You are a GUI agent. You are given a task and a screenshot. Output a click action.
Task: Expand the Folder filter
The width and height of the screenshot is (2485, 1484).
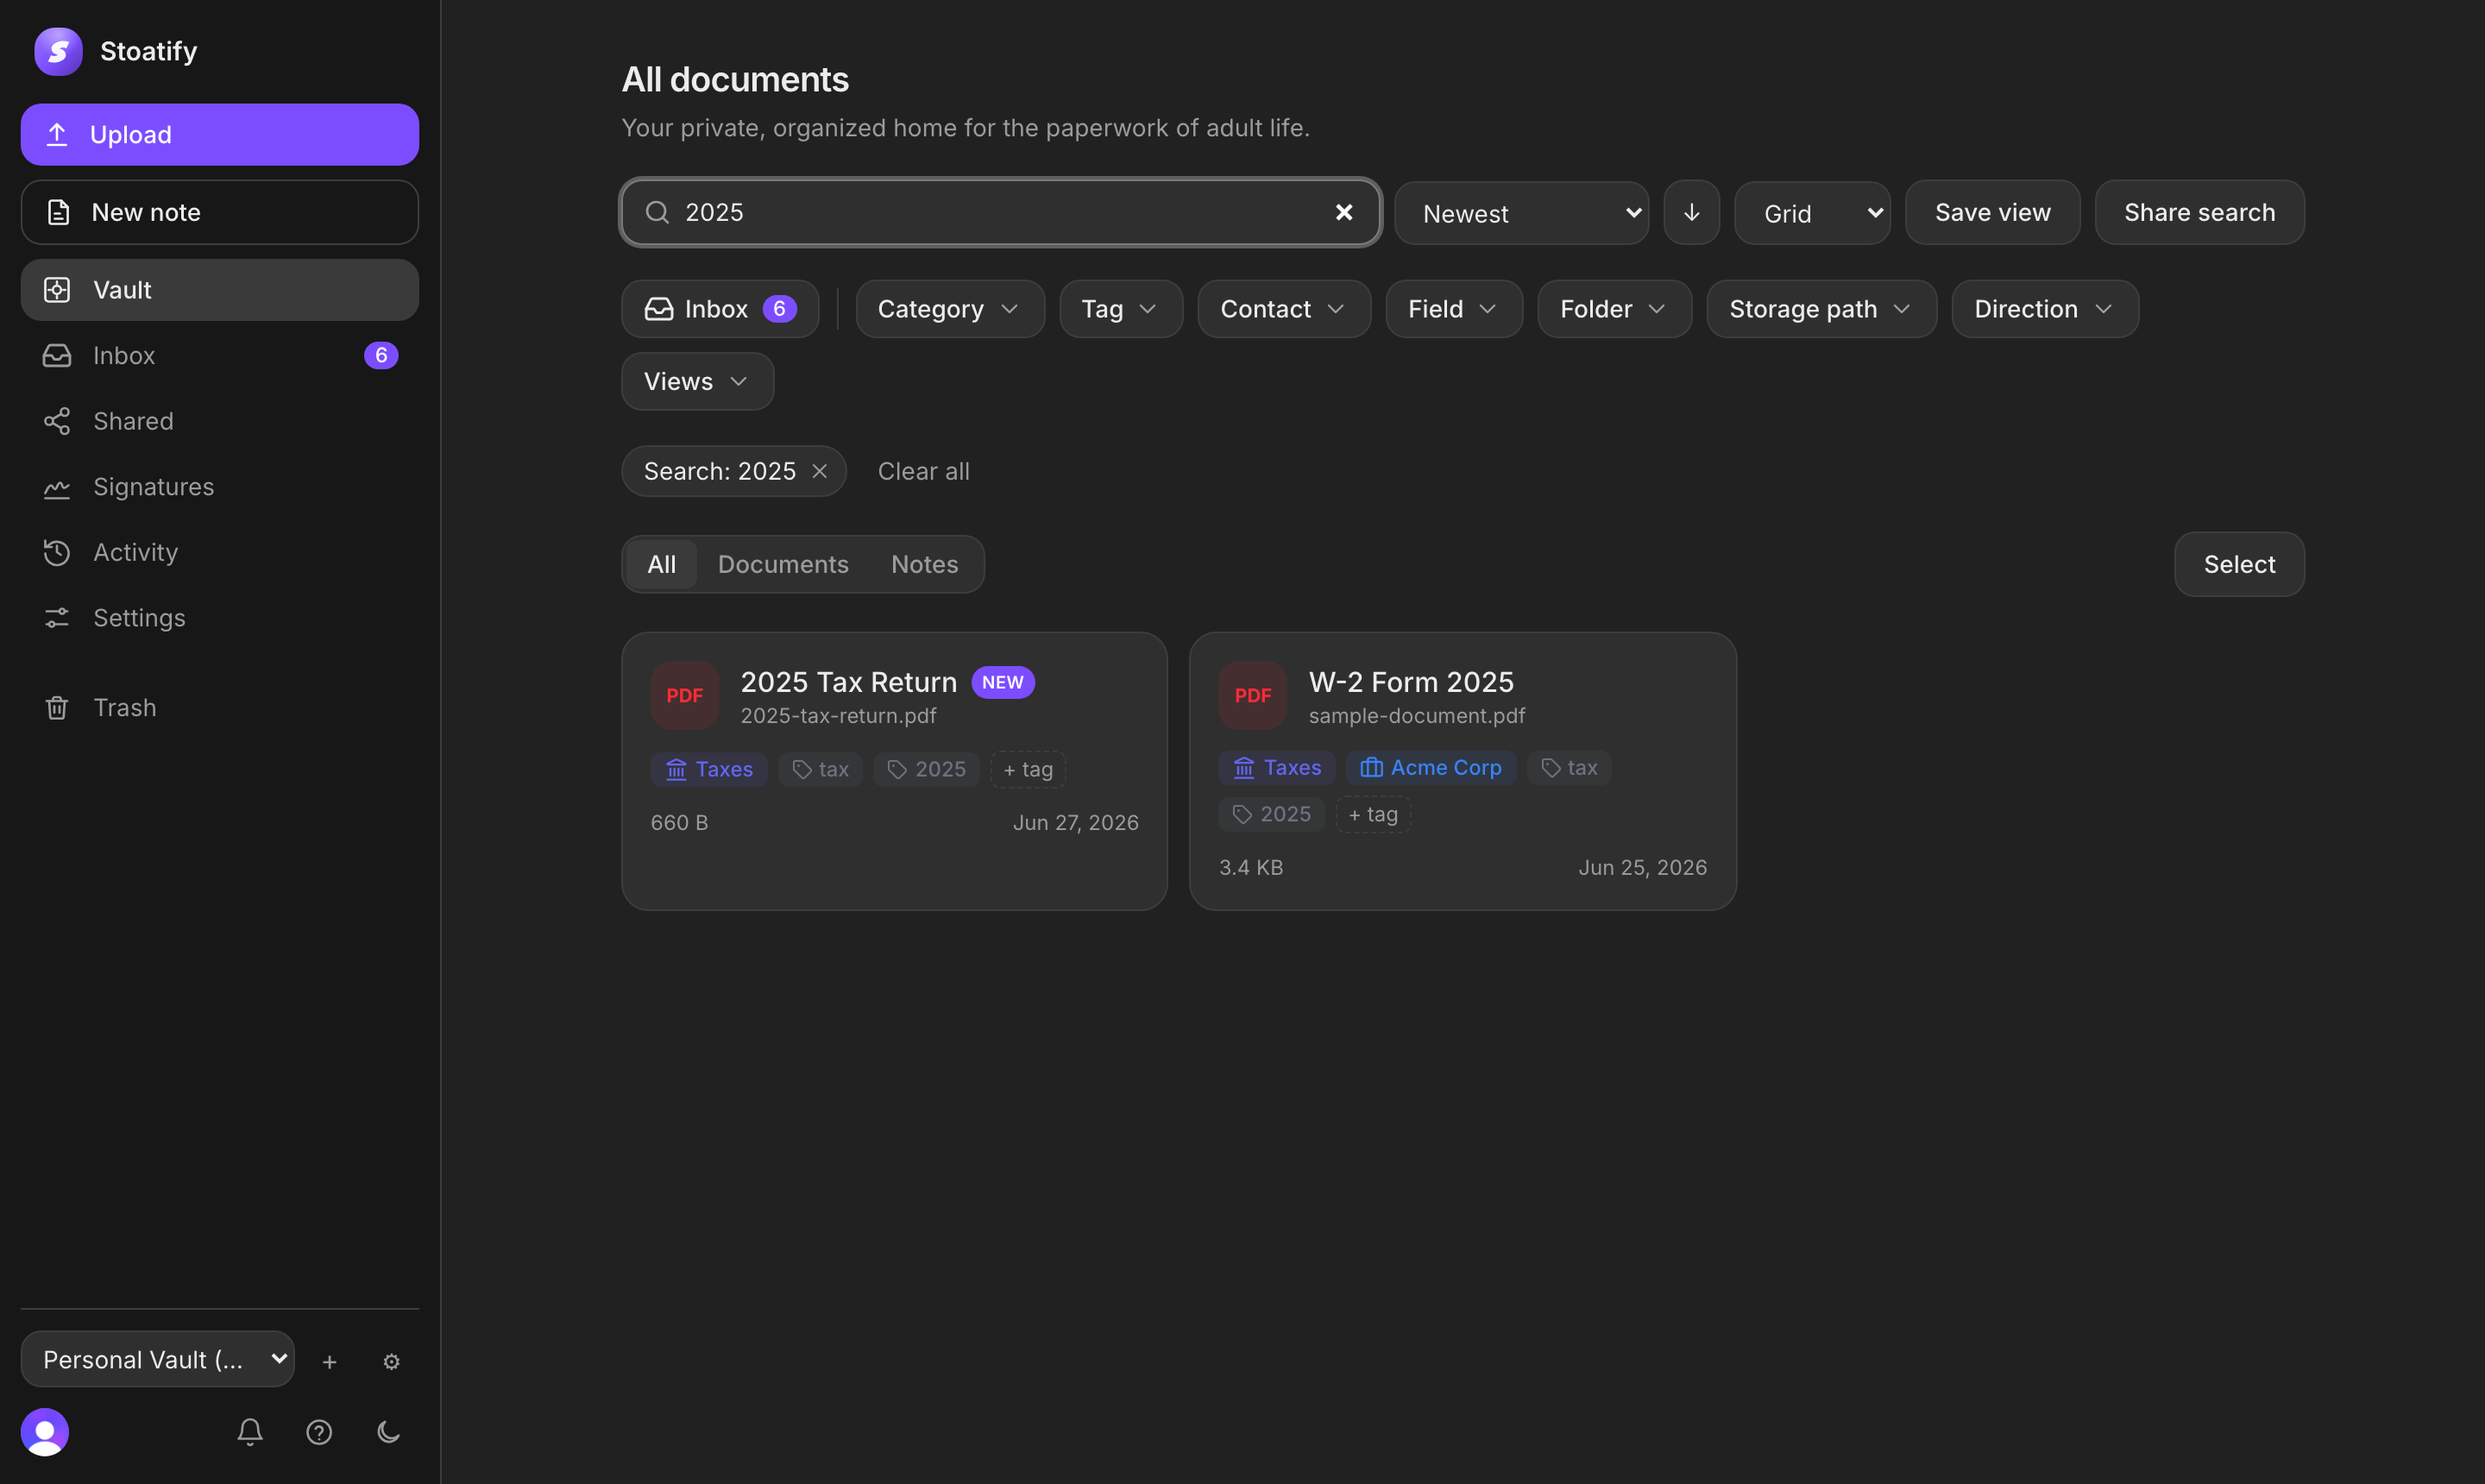pyautogui.click(x=1614, y=309)
